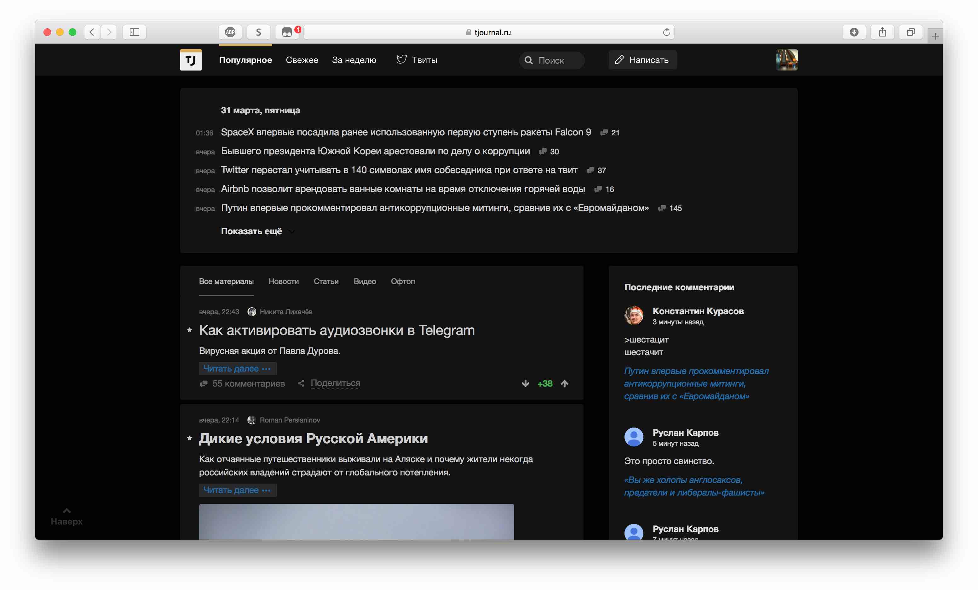Switch to the Свежее tab
Viewport: 978px width, 590px height.
[x=302, y=60]
